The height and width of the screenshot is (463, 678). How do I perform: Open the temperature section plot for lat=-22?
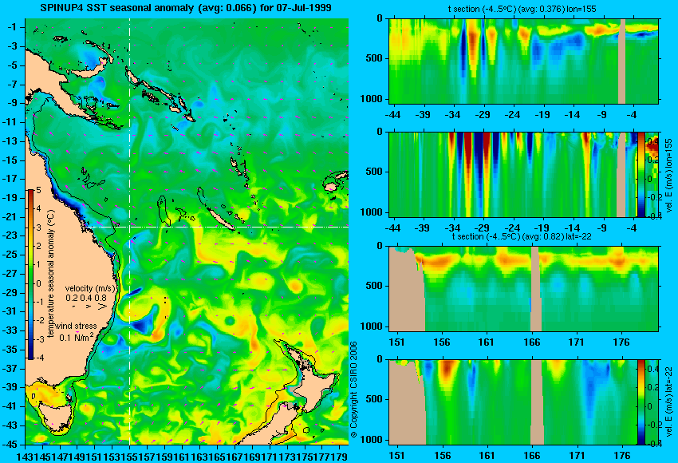pos(523,289)
